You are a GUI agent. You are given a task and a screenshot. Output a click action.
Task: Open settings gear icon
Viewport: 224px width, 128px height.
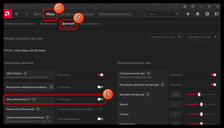(207, 14)
